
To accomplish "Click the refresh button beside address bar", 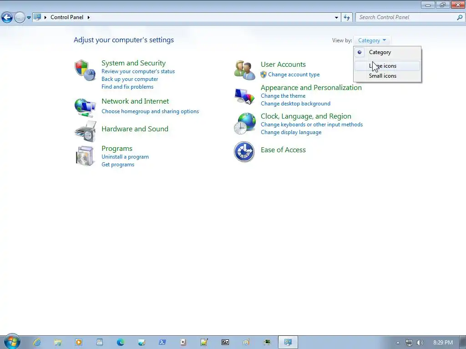I will click(346, 18).
